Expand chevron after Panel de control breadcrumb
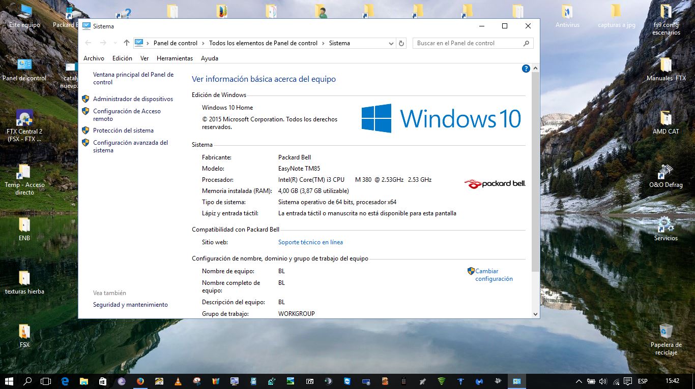 [x=203, y=43]
